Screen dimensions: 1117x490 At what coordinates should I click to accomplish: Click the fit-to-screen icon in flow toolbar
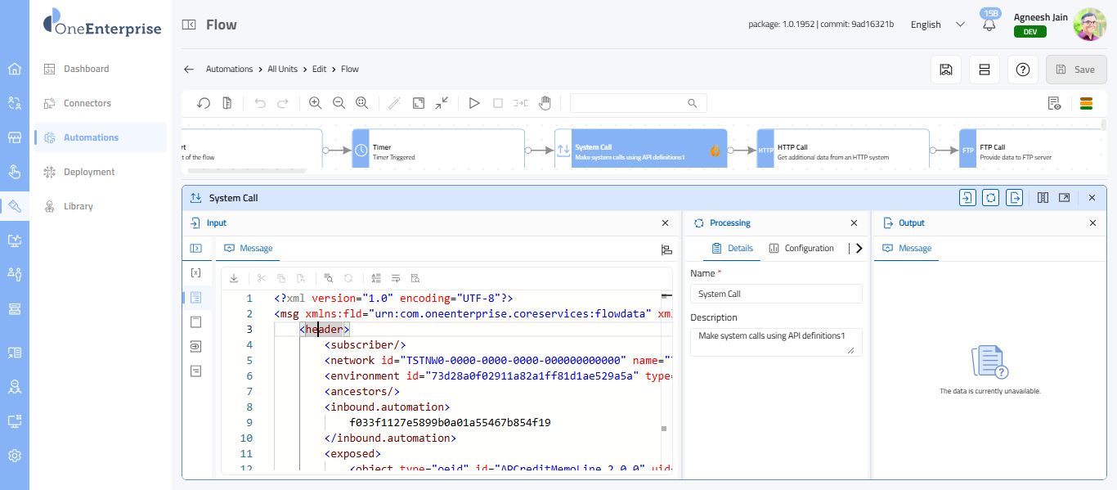pyautogui.click(x=419, y=103)
